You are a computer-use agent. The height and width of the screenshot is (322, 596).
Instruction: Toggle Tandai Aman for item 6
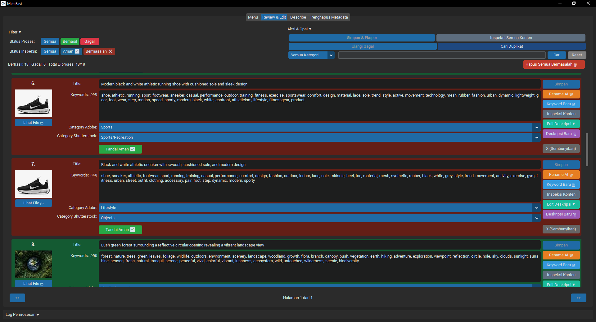click(x=120, y=149)
